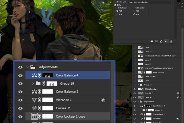184x123 pixels.
Task: Click Group 19 folder icon in the right Layers panel
Action: 144,110
